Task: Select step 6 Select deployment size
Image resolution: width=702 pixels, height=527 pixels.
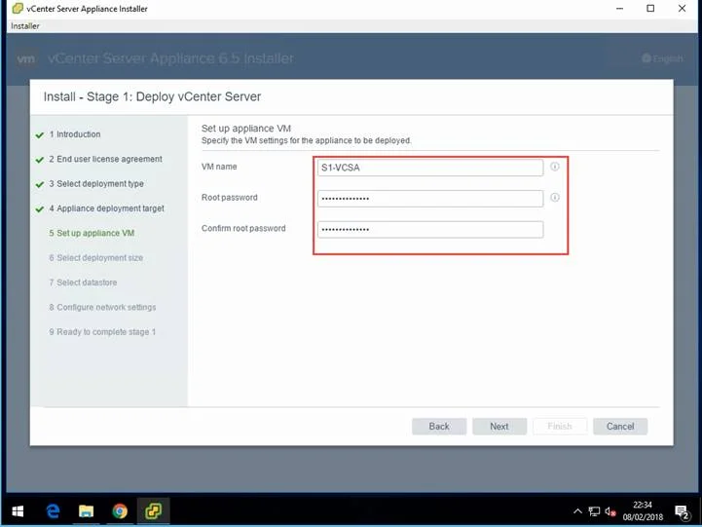Action: [95, 257]
